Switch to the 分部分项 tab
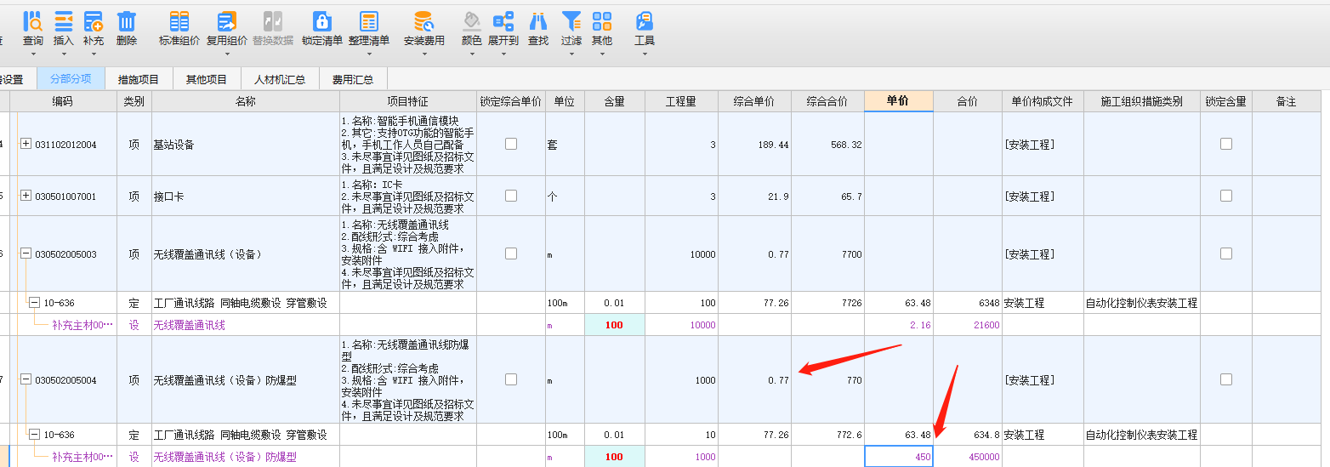This screenshot has height=467, width=1330. pos(70,79)
